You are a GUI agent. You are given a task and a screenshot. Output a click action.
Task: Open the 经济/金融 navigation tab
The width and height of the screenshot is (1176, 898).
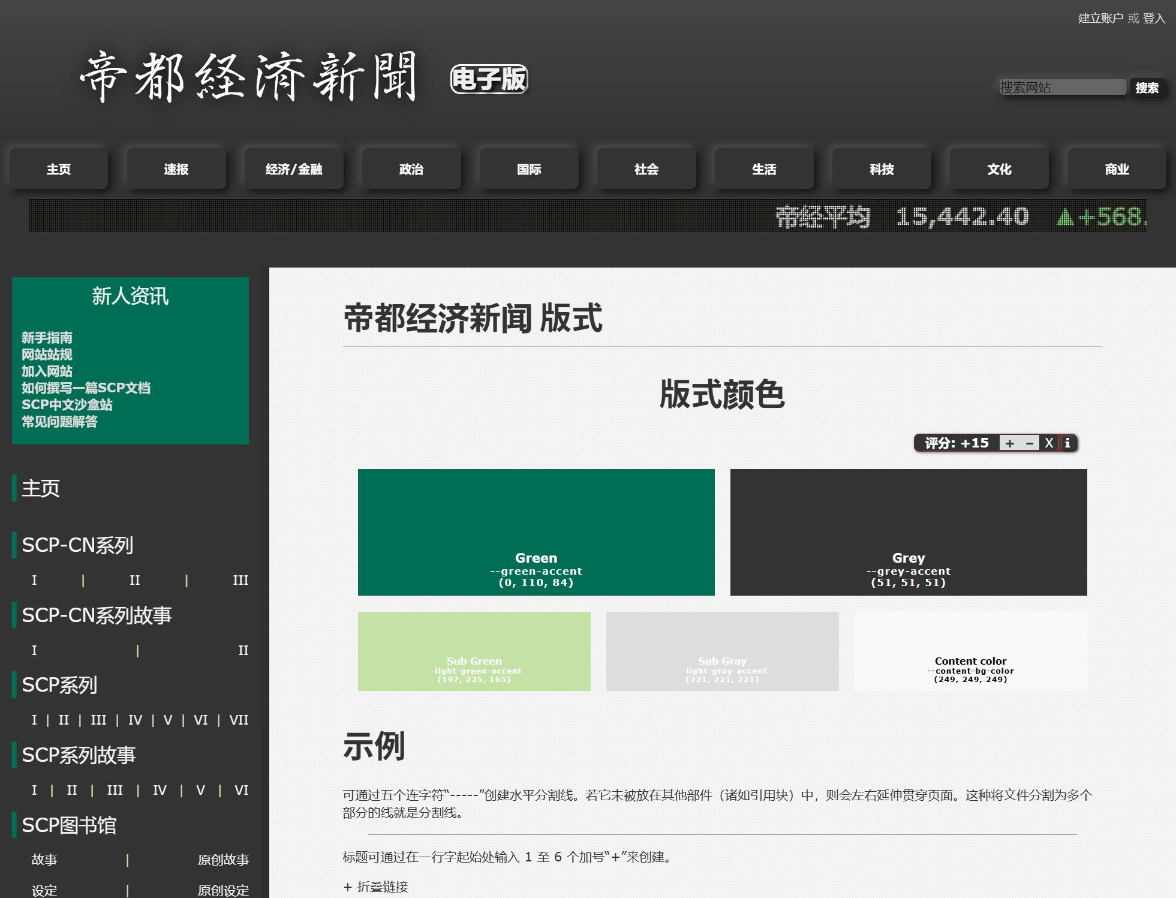[x=294, y=170]
